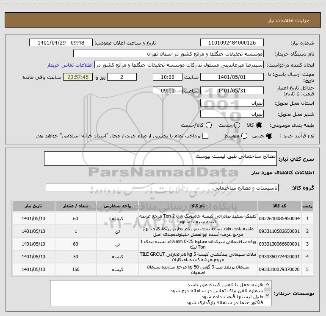Click the TILE GROUT product name cell
The image size is (326, 316).
coord(198,257)
